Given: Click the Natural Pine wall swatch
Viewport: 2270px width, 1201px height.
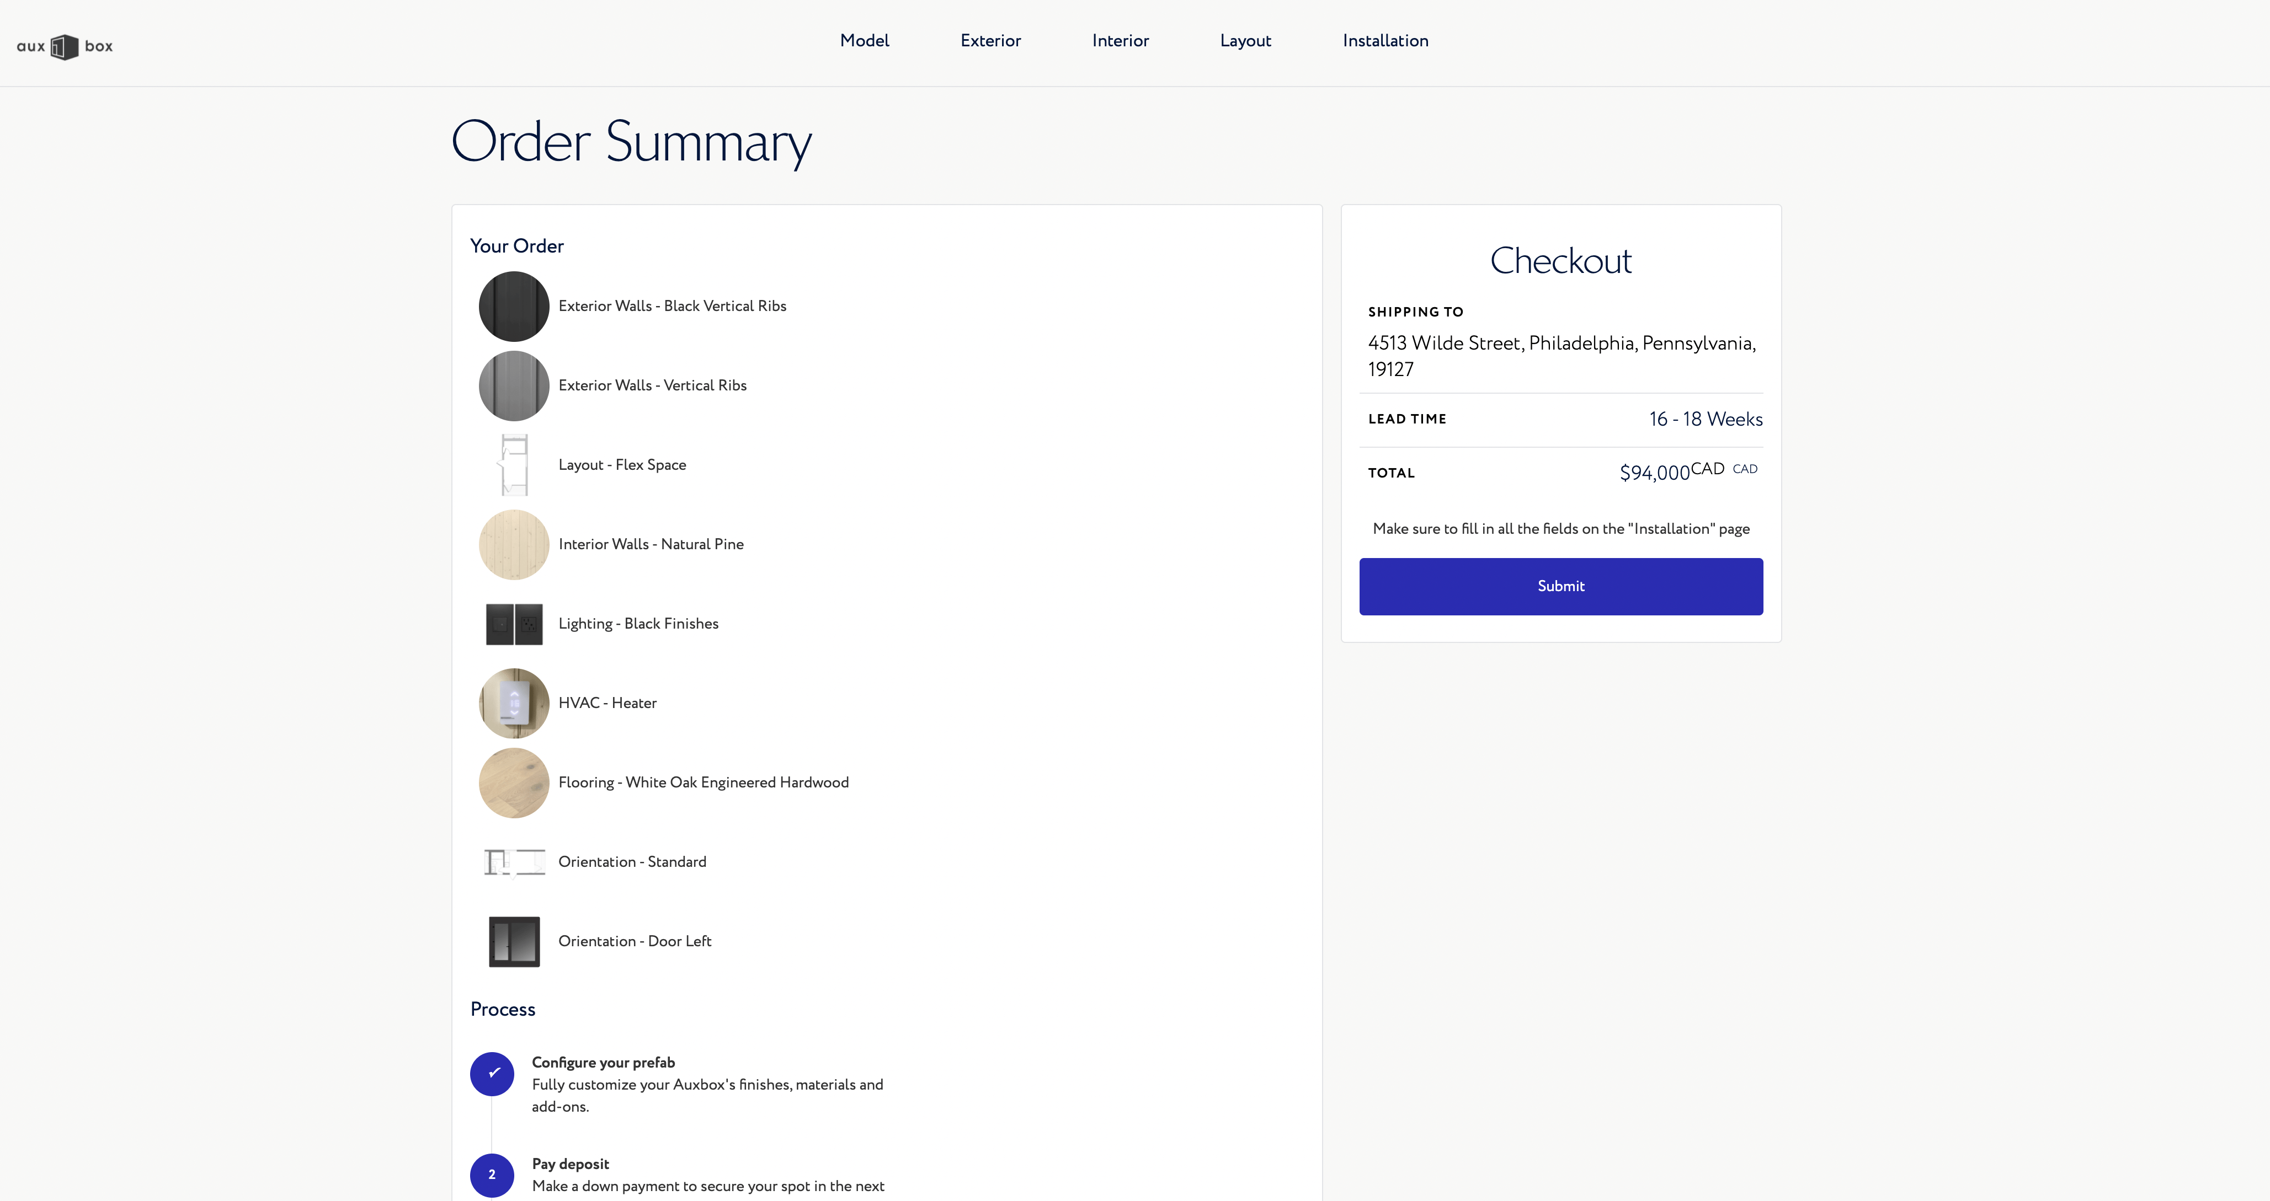Looking at the screenshot, I should tap(514, 544).
